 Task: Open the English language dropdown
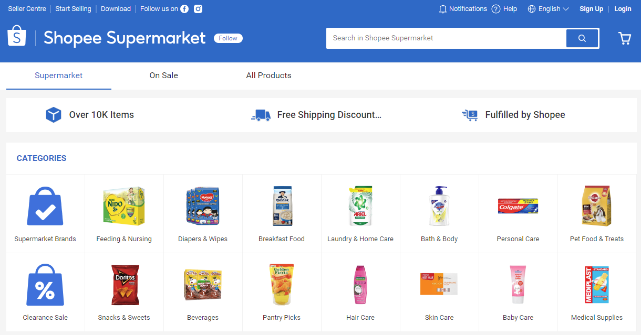(548, 8)
